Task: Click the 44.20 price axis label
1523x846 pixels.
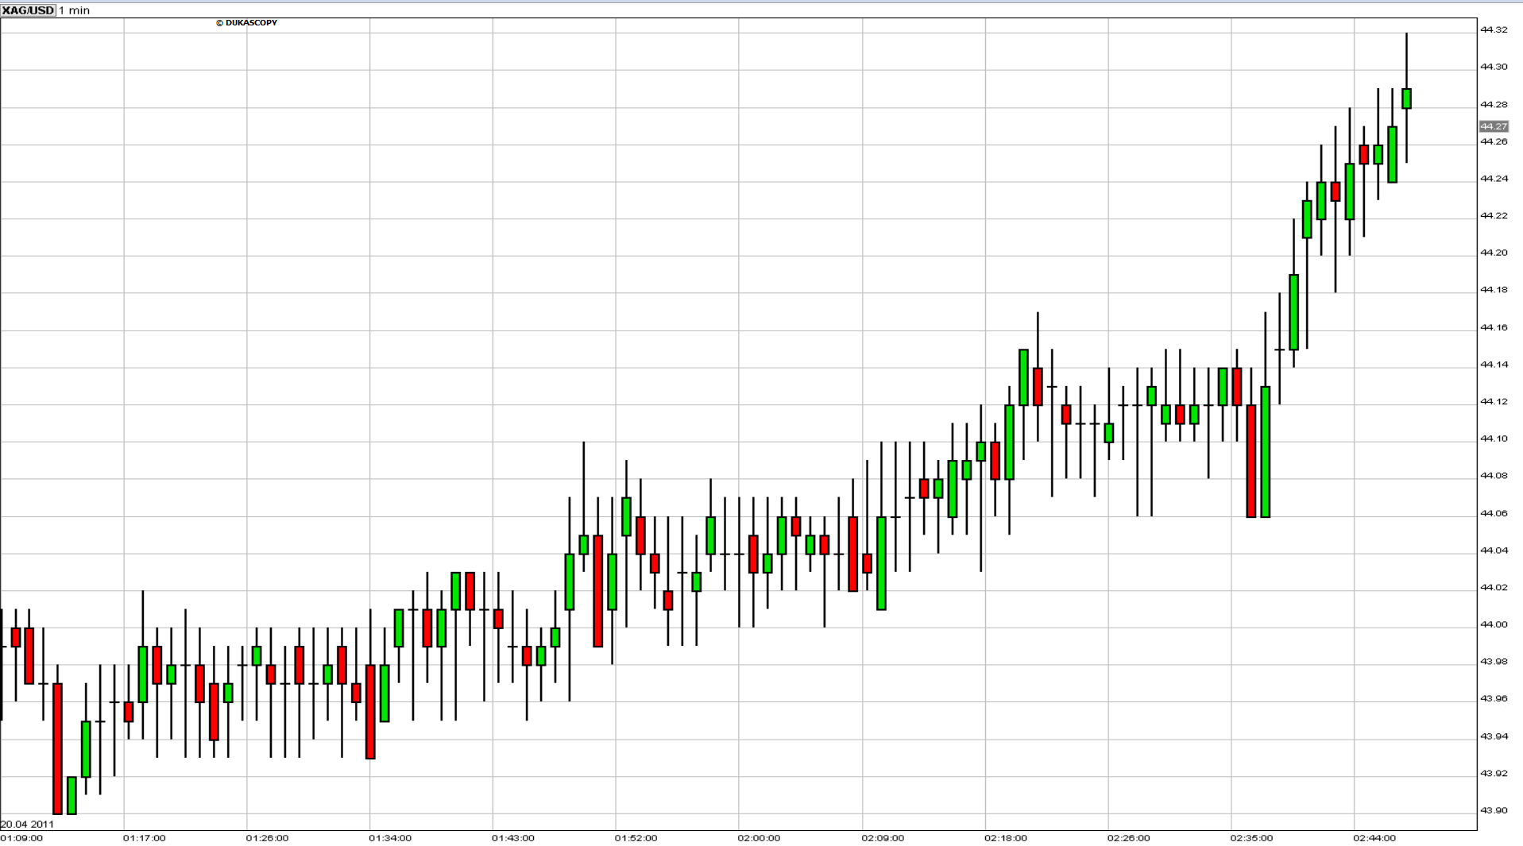Action: tap(1493, 253)
